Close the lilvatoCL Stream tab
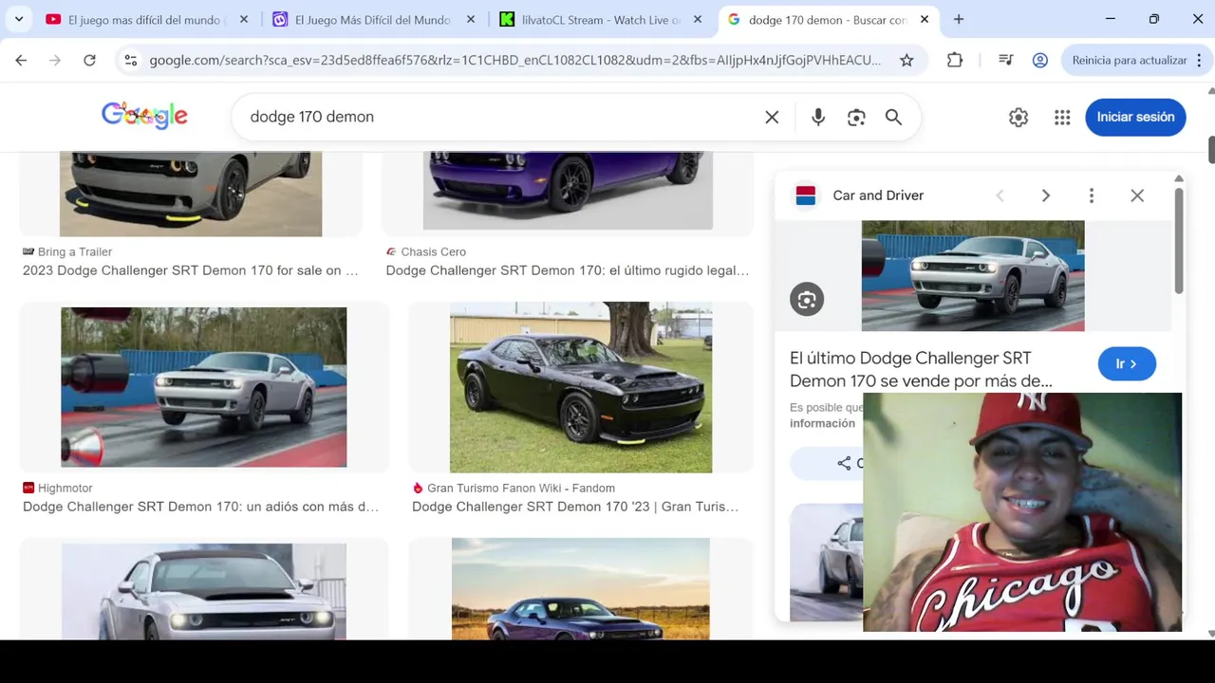The height and width of the screenshot is (683, 1215). [x=698, y=19]
